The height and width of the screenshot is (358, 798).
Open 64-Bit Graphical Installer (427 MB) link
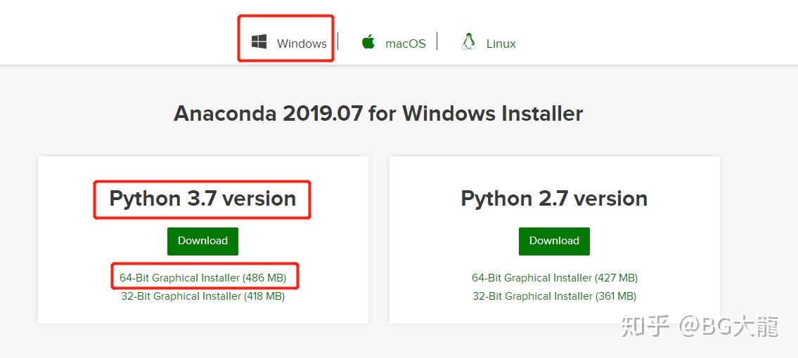pyautogui.click(x=555, y=278)
